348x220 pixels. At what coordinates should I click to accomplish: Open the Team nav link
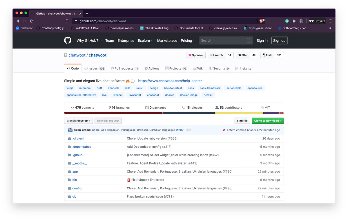(x=110, y=41)
